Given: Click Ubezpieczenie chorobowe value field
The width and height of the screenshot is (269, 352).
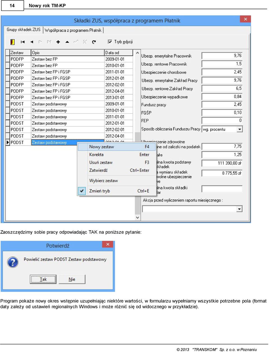Looking at the screenshot, I should pos(222,72).
